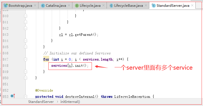Close the StandardServer.java tab

click(192, 5)
